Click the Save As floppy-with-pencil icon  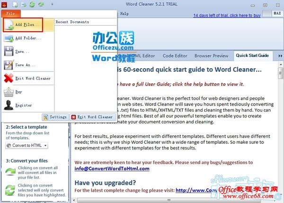click(9, 65)
